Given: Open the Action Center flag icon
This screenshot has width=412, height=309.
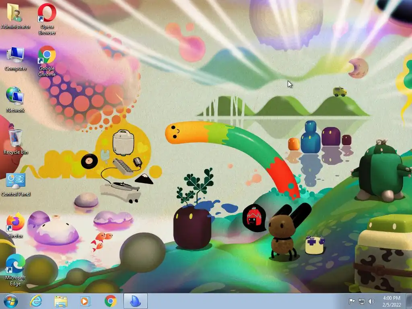Looking at the screenshot, I should (x=352, y=301).
